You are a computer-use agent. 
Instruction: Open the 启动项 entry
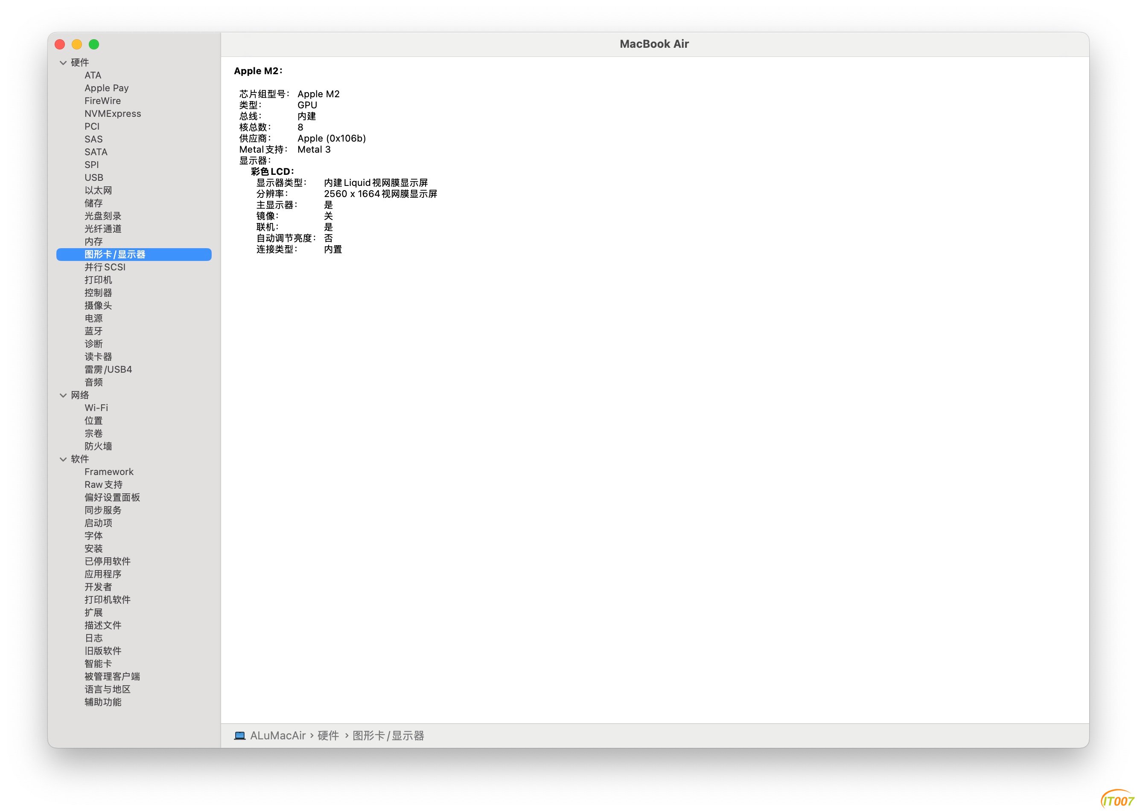tap(98, 523)
